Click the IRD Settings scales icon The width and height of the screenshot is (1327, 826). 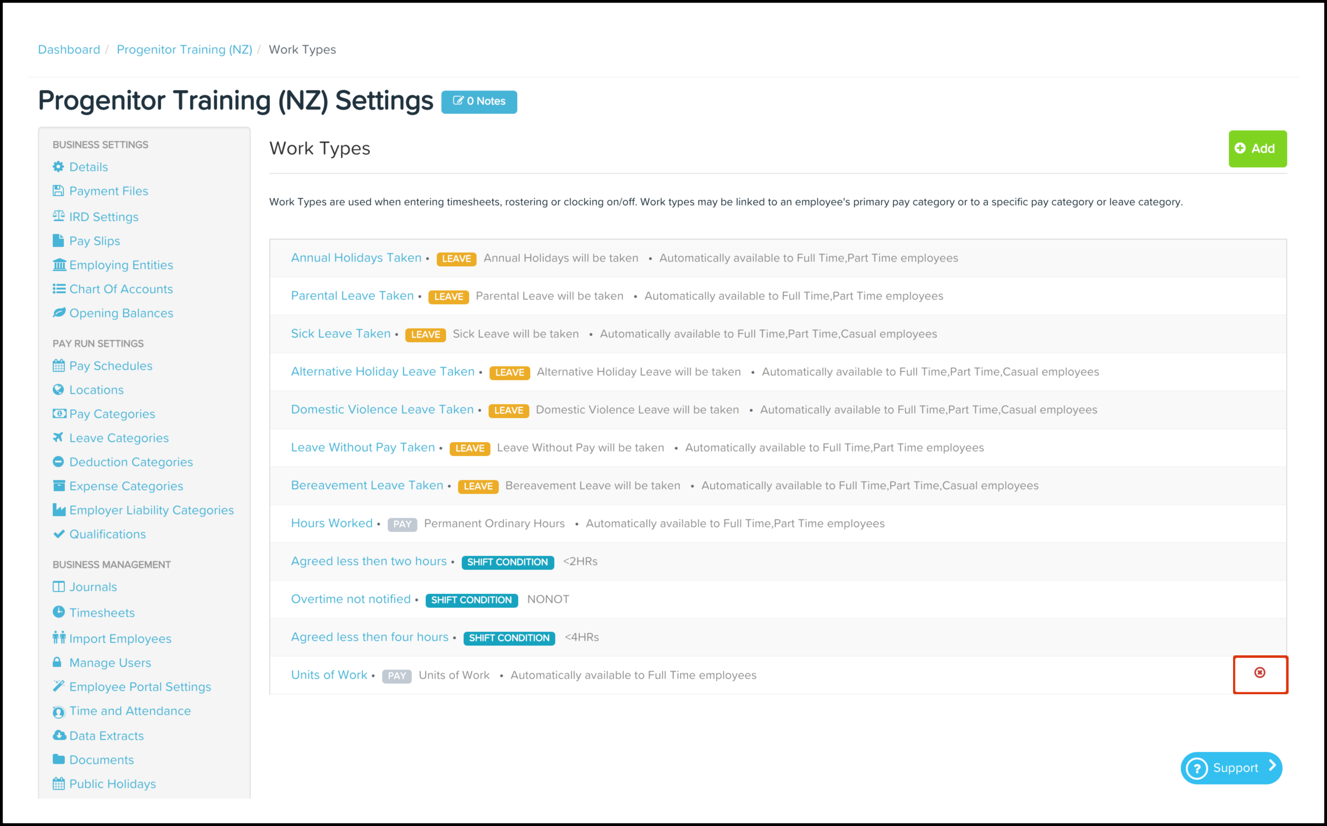(x=58, y=216)
